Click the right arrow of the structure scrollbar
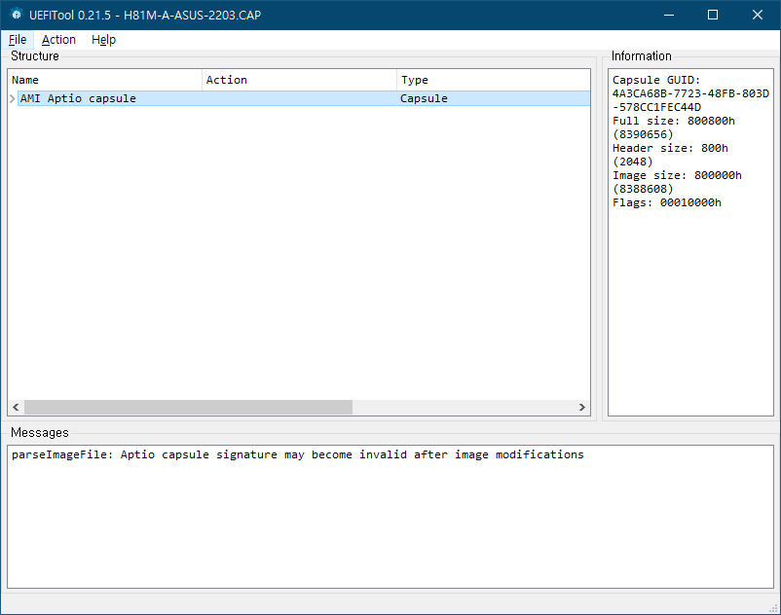Image resolution: width=781 pixels, height=615 pixels. 581,407
